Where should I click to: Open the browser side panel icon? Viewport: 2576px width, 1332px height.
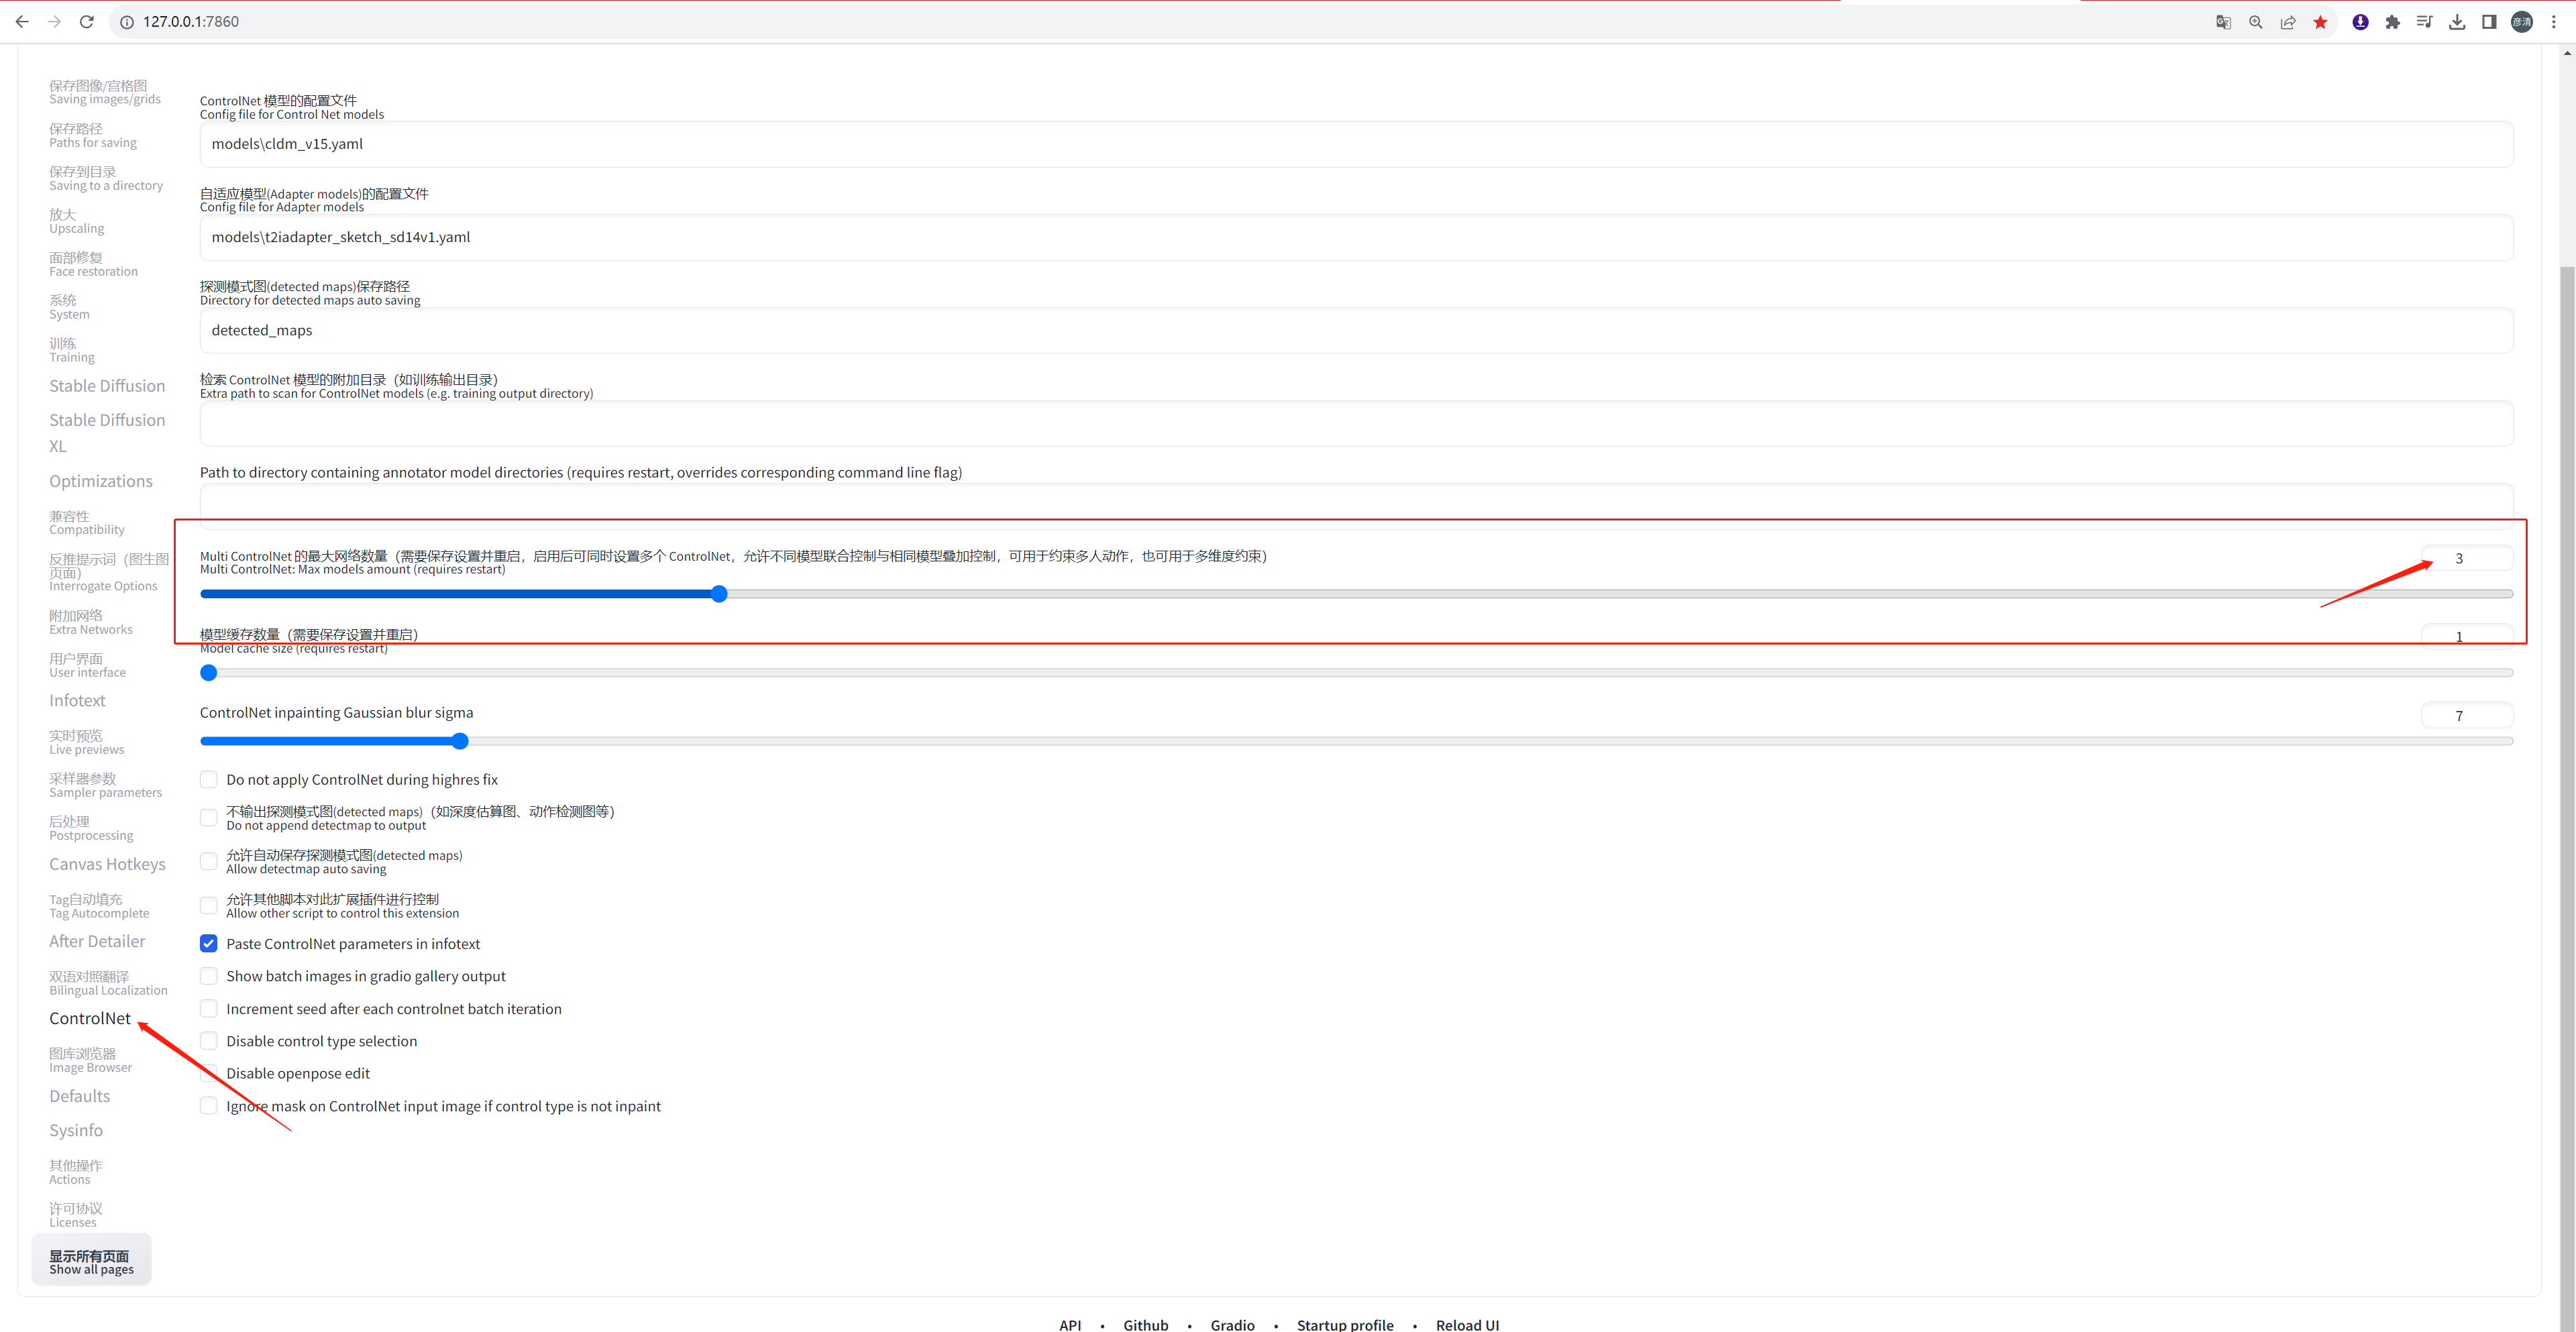point(2489,21)
